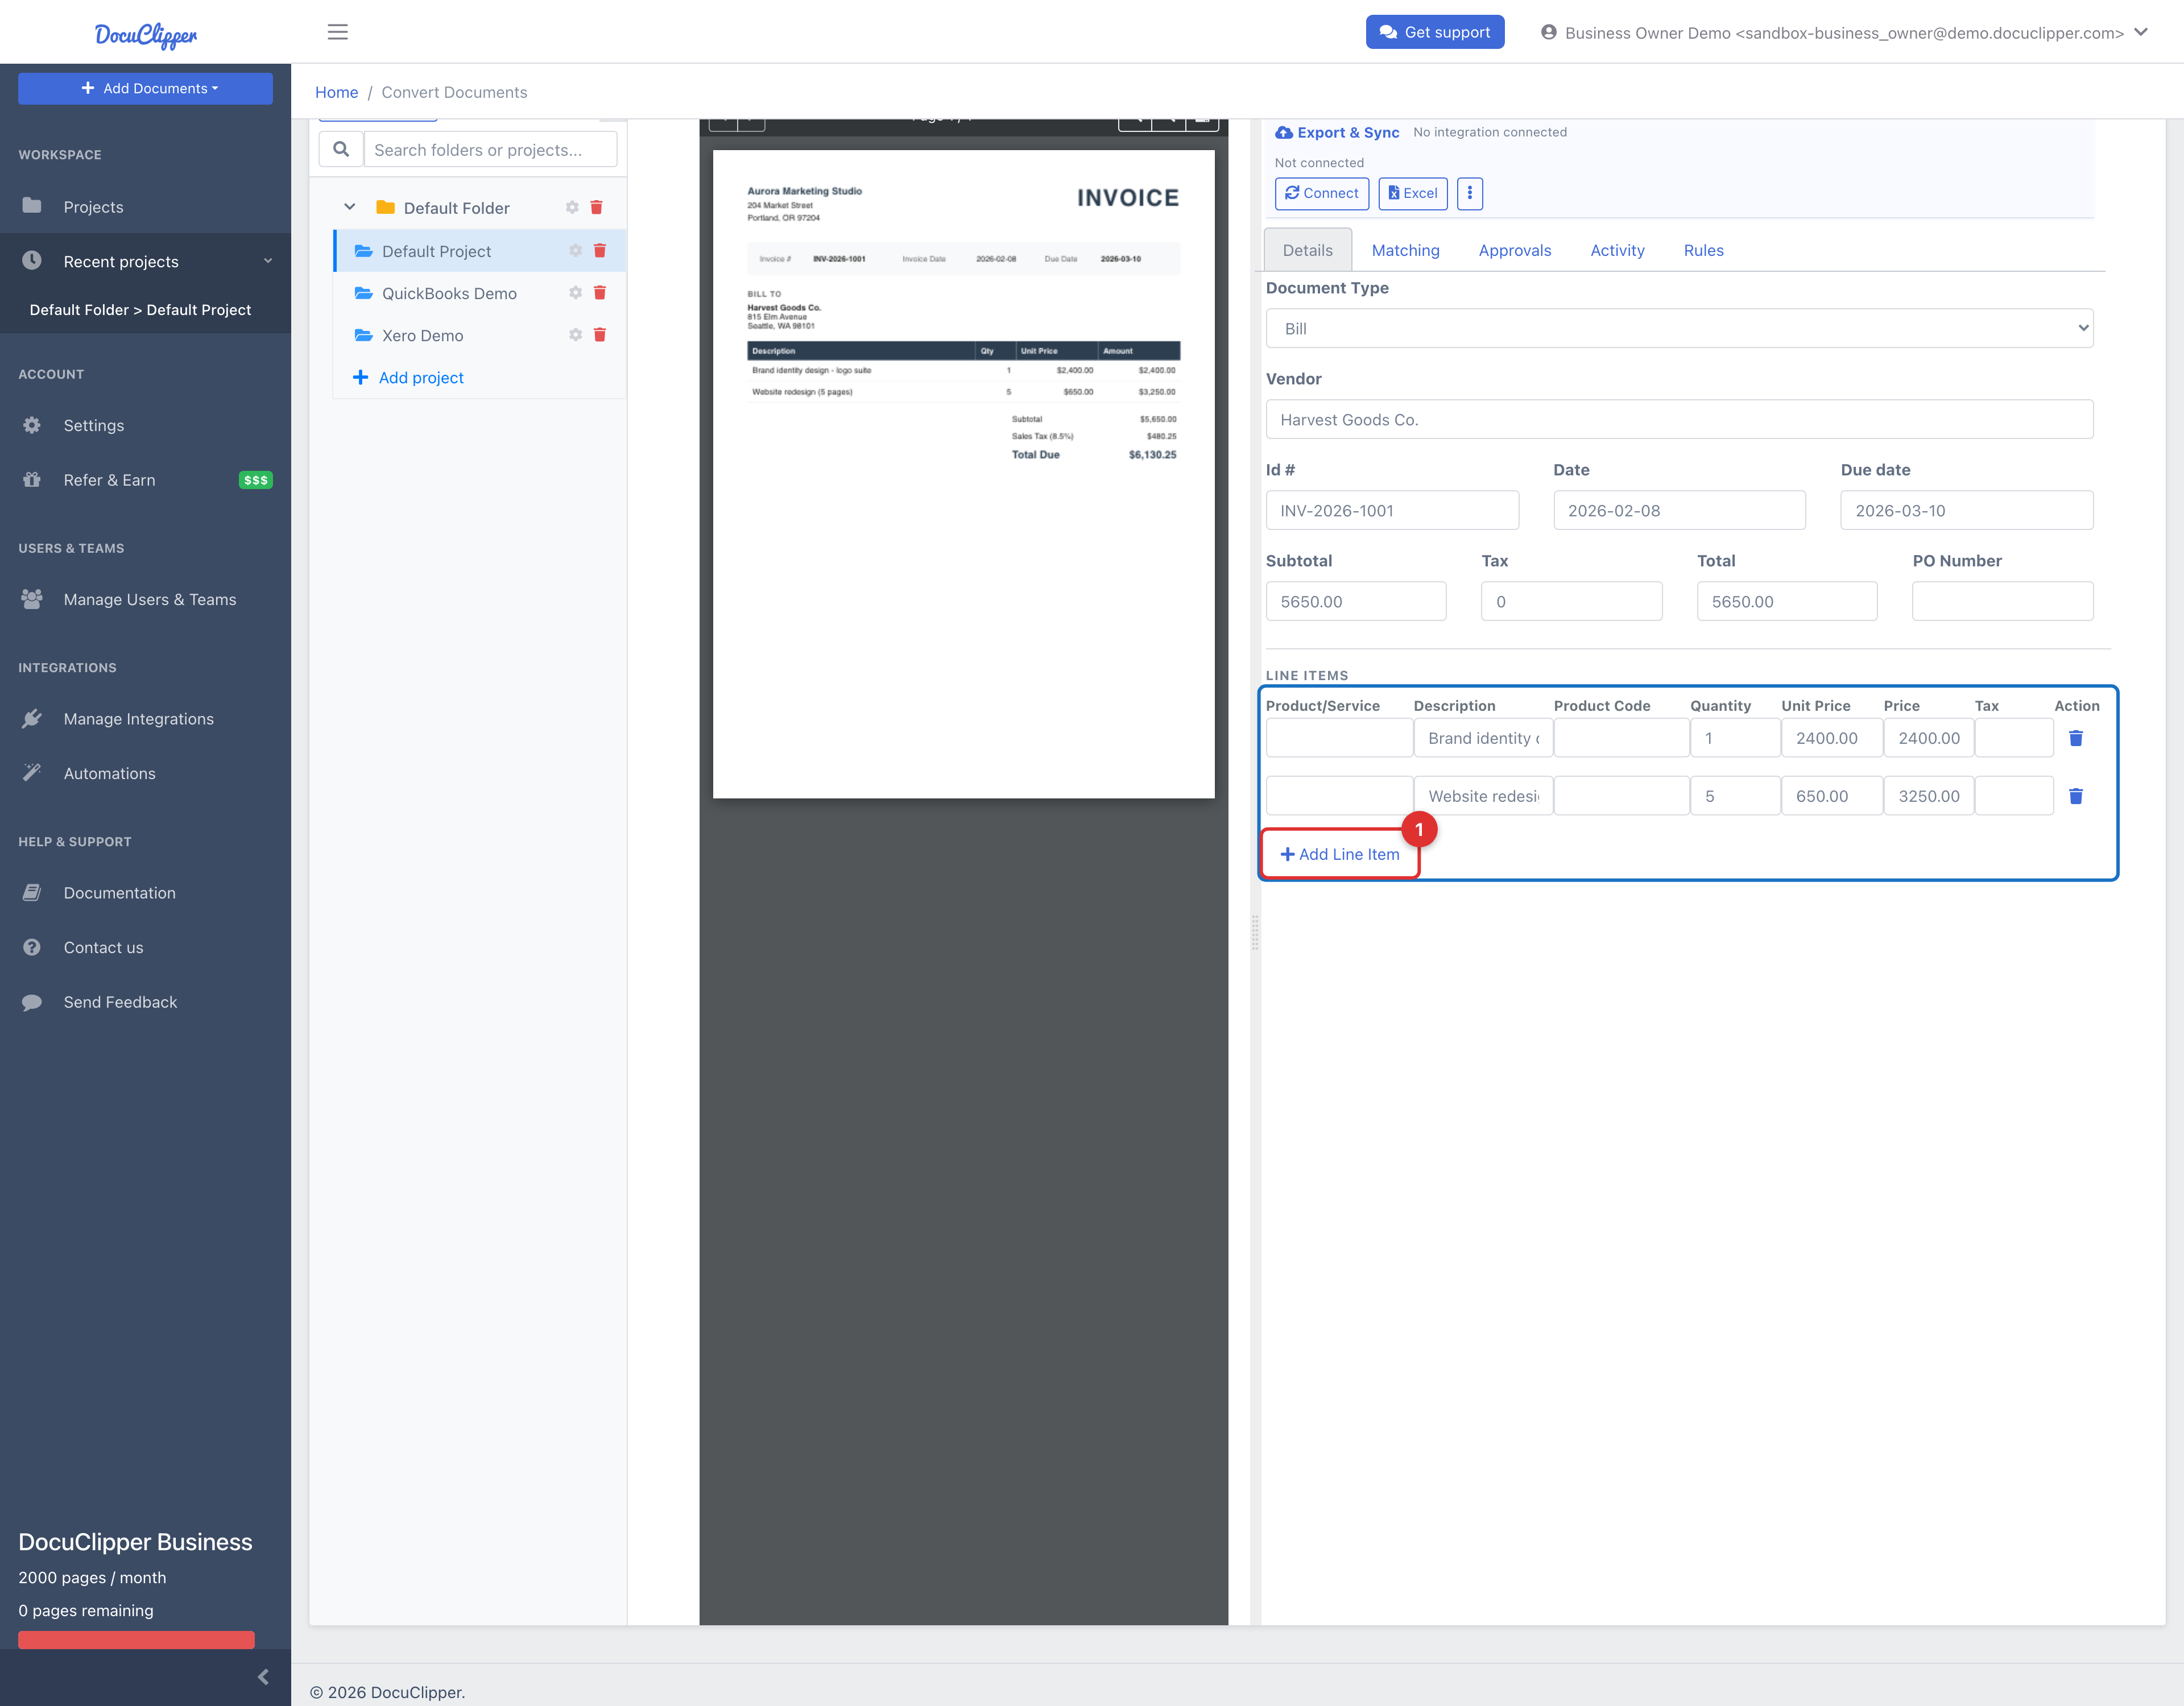
Task: Open the Document Type dropdown showing Bill
Action: [1679, 328]
